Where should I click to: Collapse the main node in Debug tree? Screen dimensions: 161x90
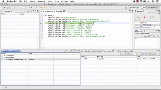[x=140, y=23]
